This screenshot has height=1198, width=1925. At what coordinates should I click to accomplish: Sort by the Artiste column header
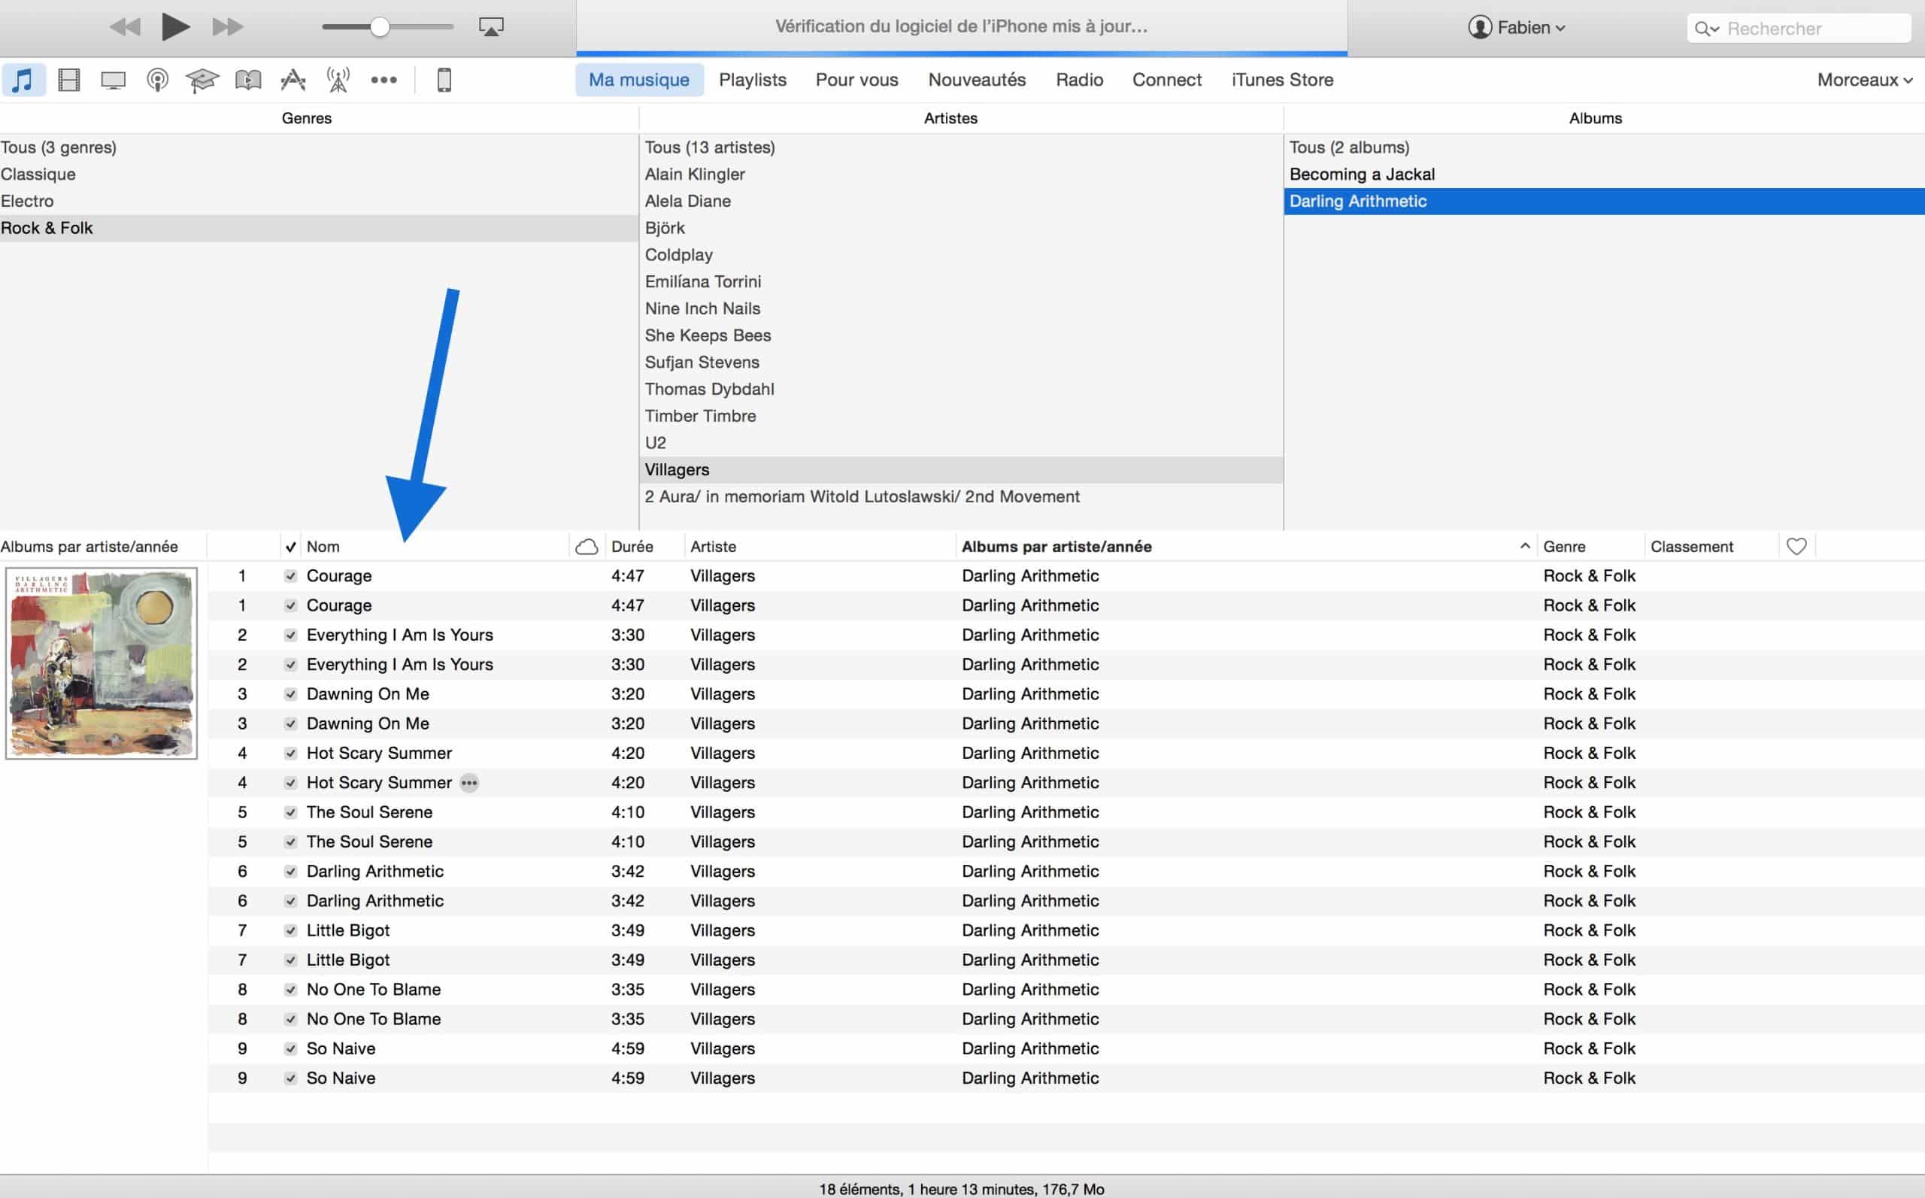[x=820, y=547]
